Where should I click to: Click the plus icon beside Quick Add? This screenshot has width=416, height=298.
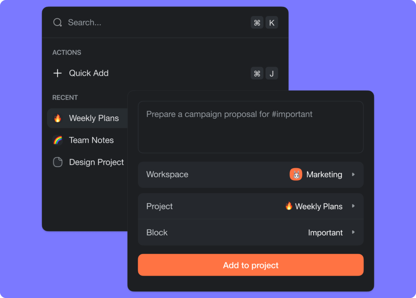(x=57, y=73)
